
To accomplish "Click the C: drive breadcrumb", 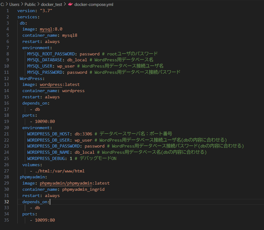I will point(2,5).
